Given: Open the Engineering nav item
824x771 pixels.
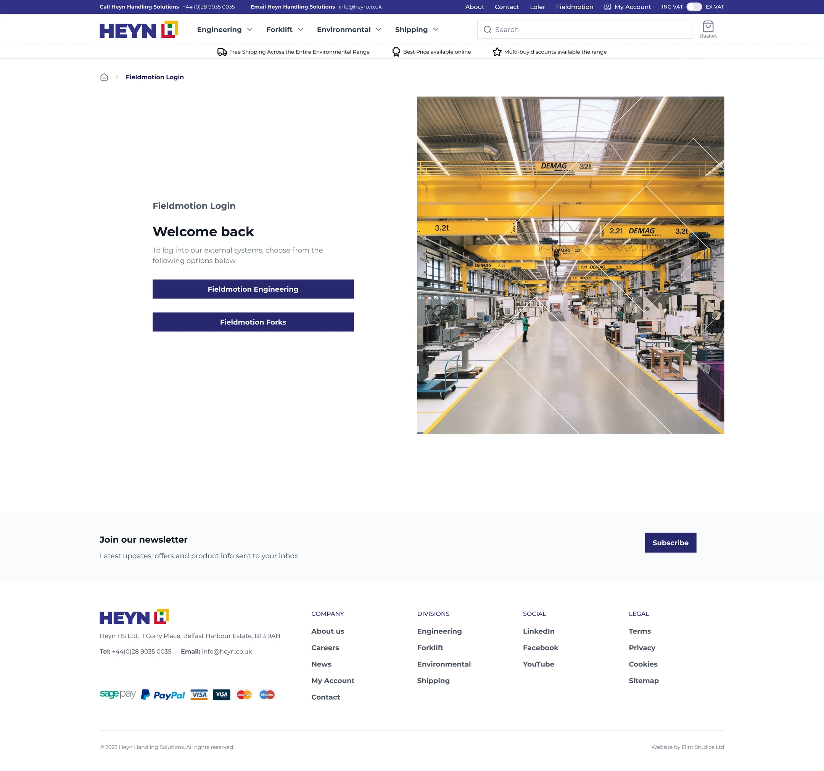Looking at the screenshot, I should (219, 29).
